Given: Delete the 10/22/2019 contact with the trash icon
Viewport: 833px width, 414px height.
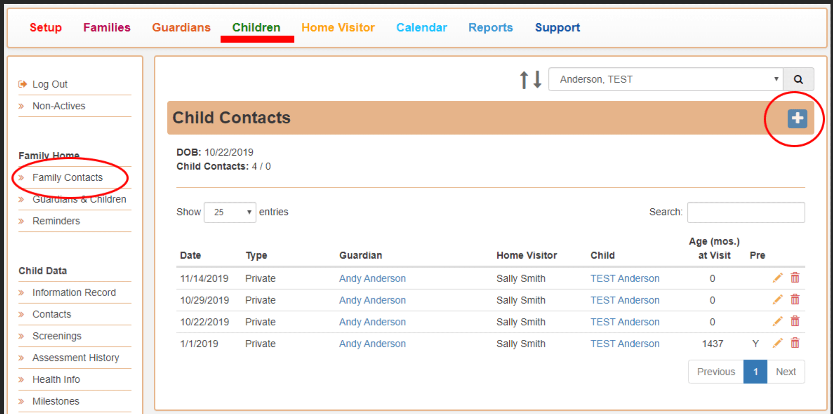Looking at the screenshot, I should 795,321.
